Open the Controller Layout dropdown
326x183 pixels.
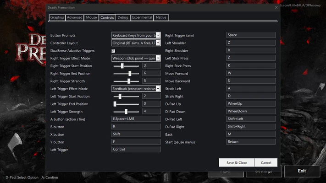point(136,43)
